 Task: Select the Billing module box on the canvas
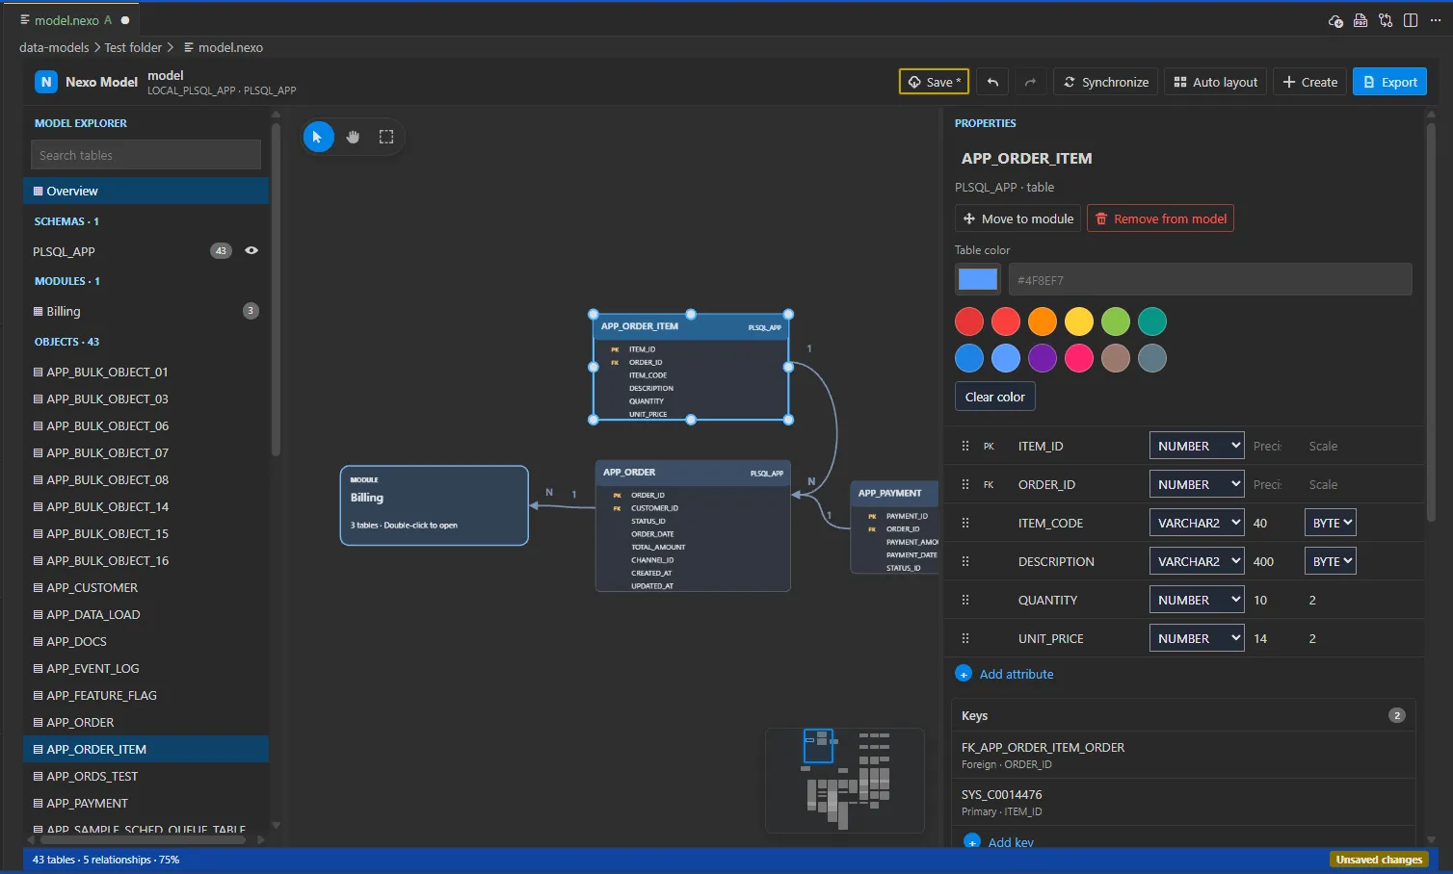(x=435, y=505)
